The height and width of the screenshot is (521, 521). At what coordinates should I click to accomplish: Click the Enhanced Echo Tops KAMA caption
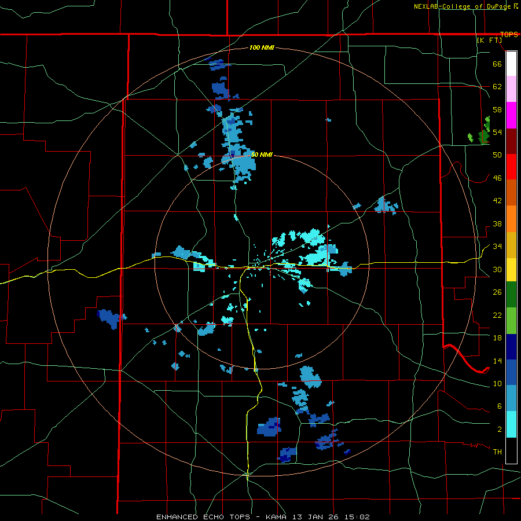coord(263,517)
